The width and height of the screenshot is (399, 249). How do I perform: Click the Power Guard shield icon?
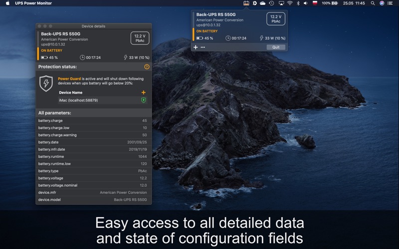[46, 83]
